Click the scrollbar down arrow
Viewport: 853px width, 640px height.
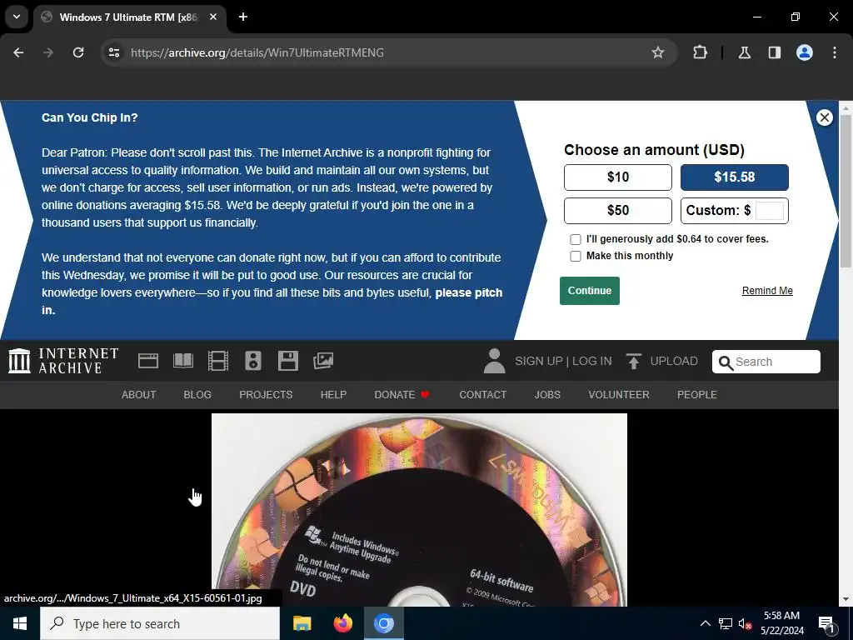[x=846, y=600]
